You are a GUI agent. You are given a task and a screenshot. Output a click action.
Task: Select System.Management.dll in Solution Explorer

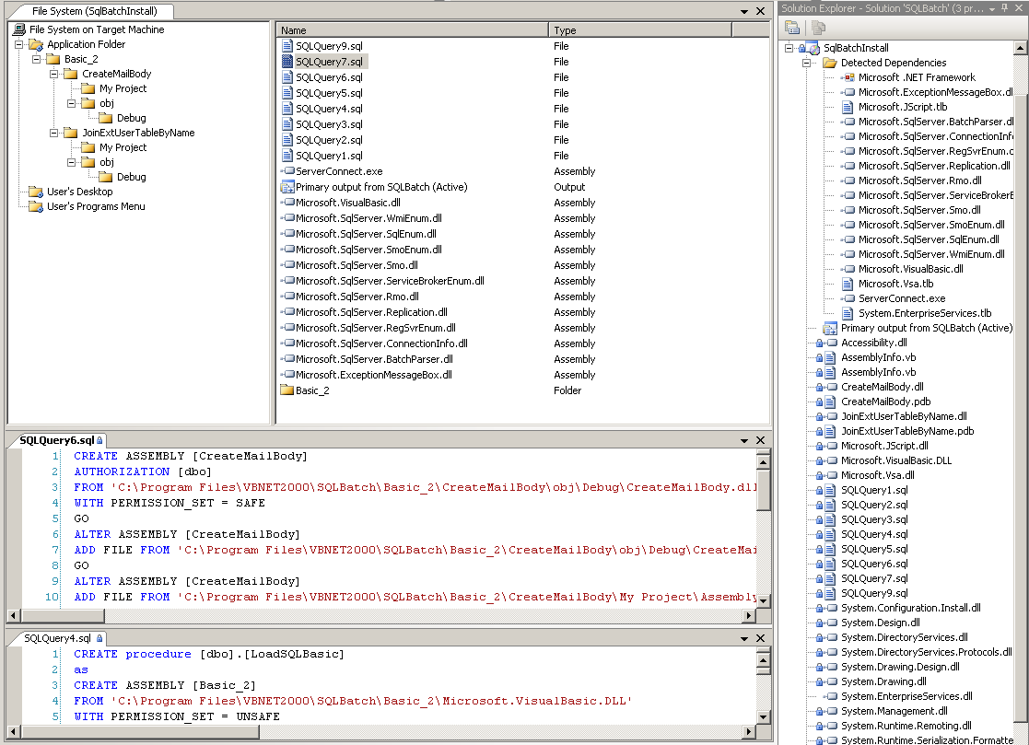(894, 712)
